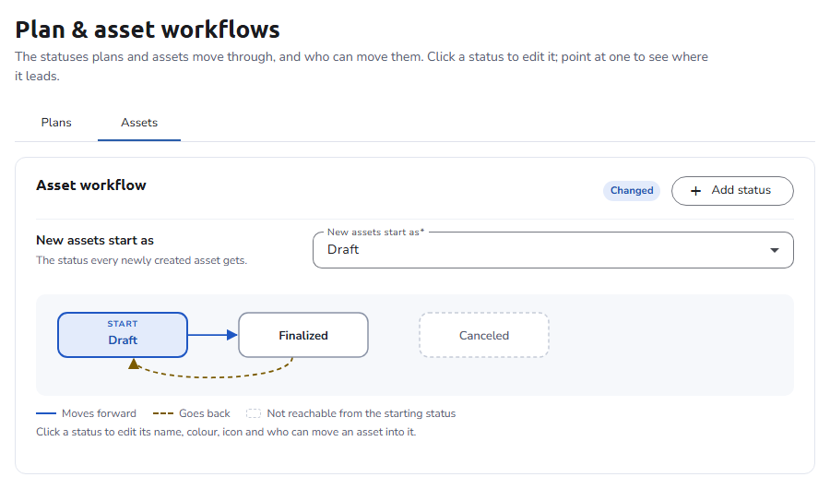Screen dimensions: 830x489
Task: Click the dashed go-back arrow into Draft
Action: click(x=212, y=368)
